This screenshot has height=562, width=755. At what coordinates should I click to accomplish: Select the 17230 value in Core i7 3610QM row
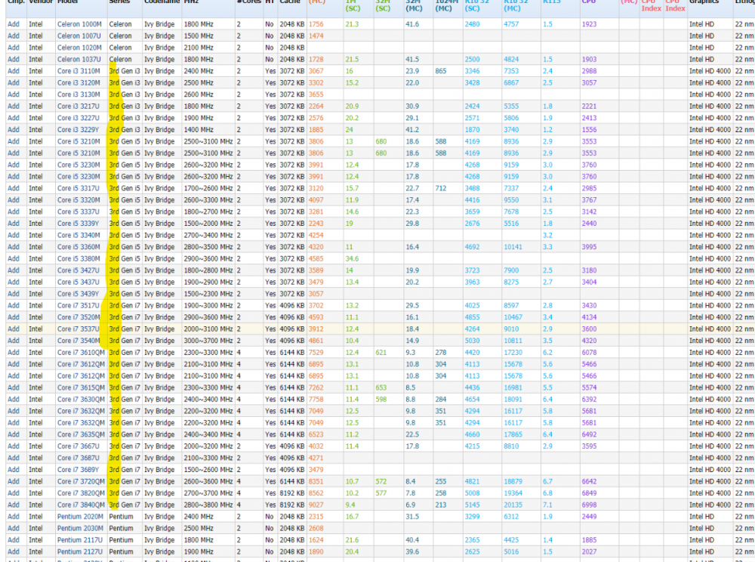(x=513, y=353)
